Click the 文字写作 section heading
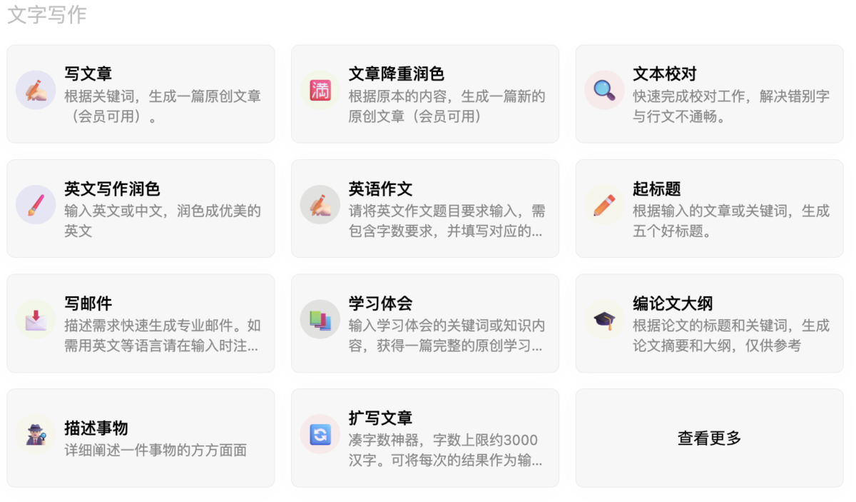 [x=45, y=16]
